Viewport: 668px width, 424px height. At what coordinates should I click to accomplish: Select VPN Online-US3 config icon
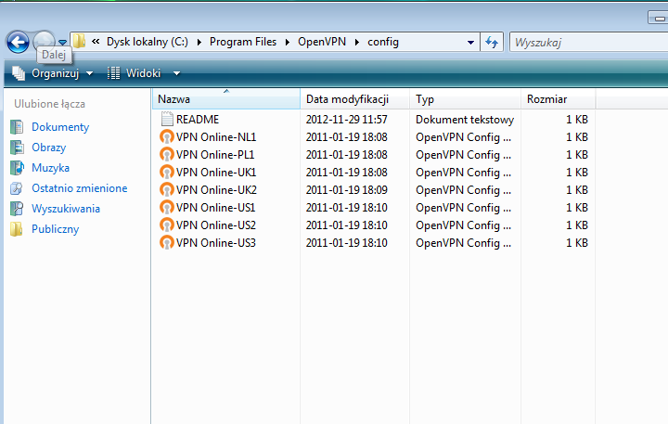(167, 243)
